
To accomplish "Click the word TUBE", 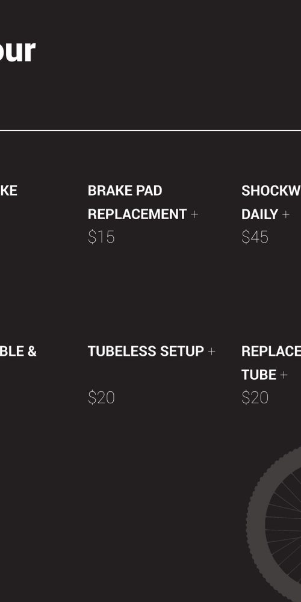I will [x=259, y=374].
